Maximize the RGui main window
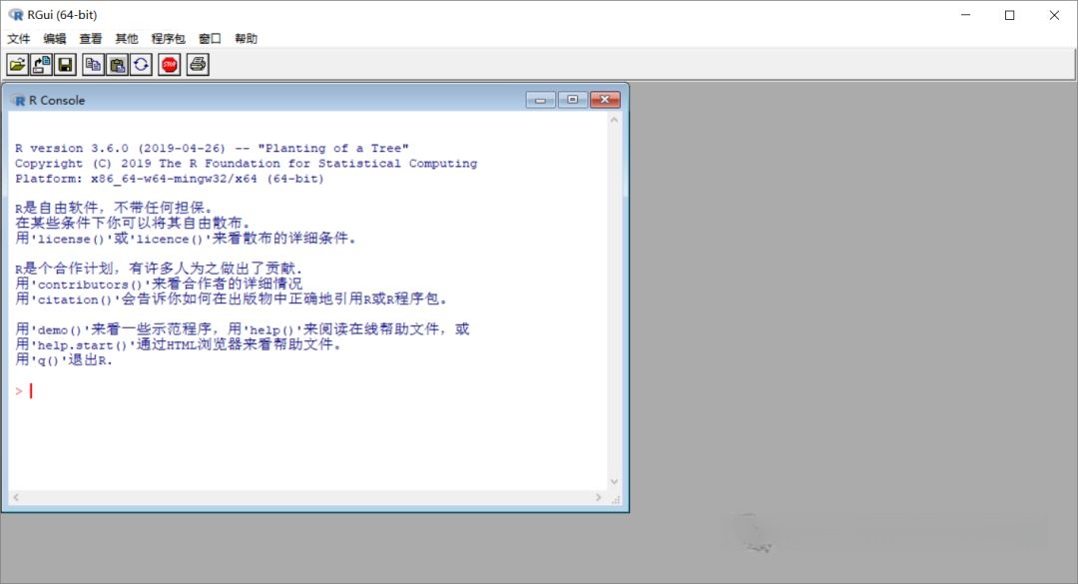Screen dimensions: 1078x584 (x=1010, y=14)
